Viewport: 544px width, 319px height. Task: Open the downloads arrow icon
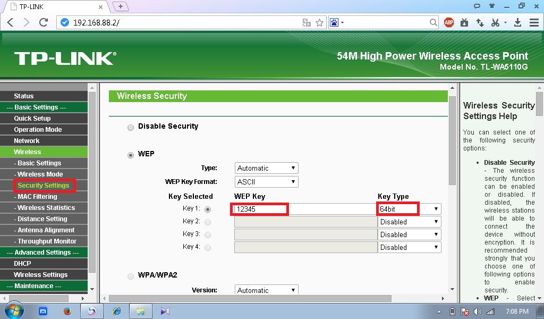517,22
